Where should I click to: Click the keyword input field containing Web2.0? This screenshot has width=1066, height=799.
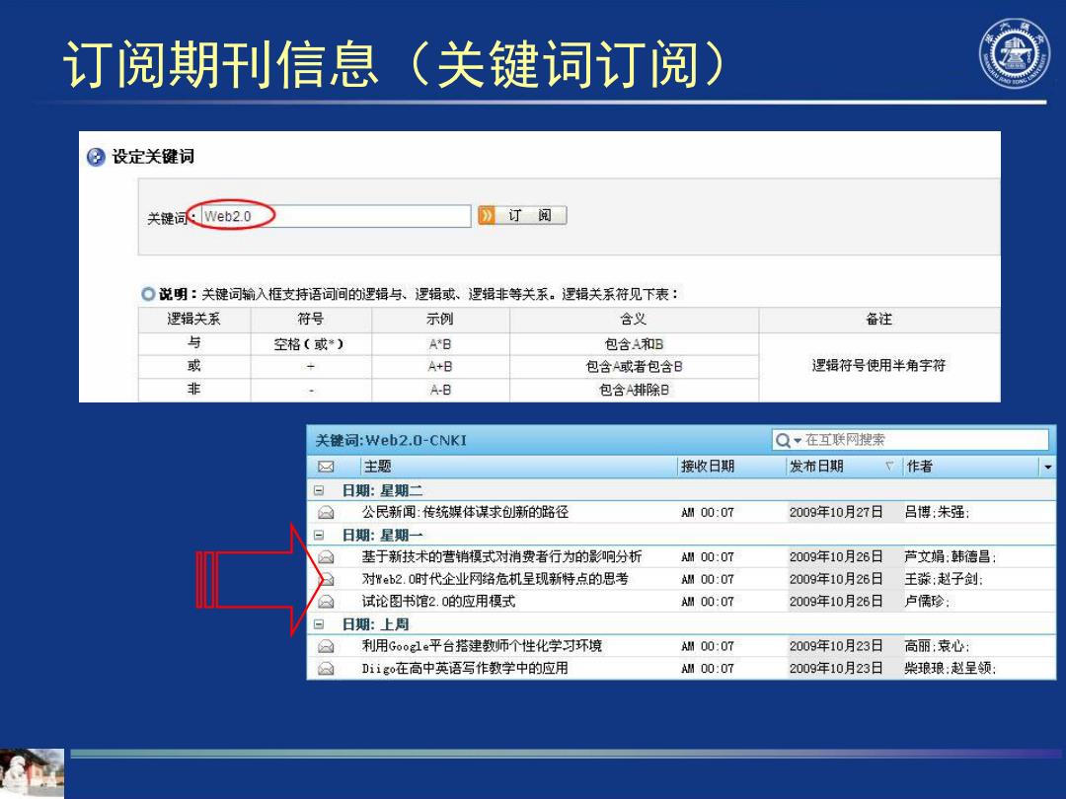point(336,216)
